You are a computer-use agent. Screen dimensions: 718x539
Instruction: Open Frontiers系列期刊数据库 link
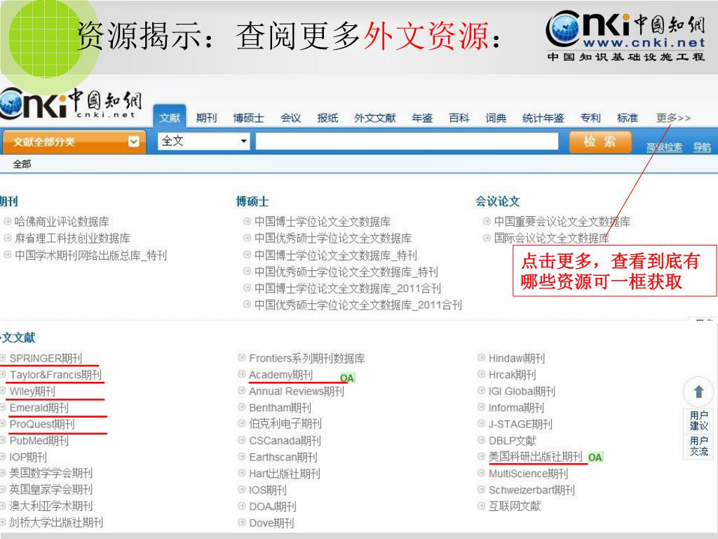click(x=307, y=359)
